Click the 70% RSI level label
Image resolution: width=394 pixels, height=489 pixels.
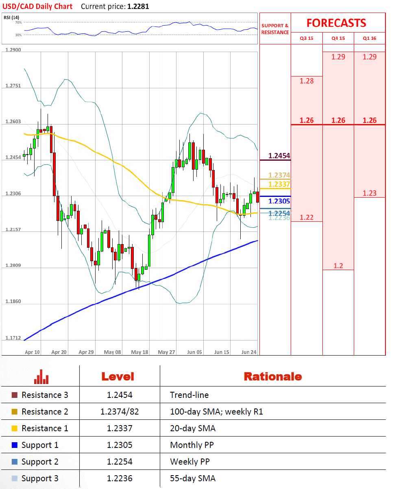tap(18, 22)
